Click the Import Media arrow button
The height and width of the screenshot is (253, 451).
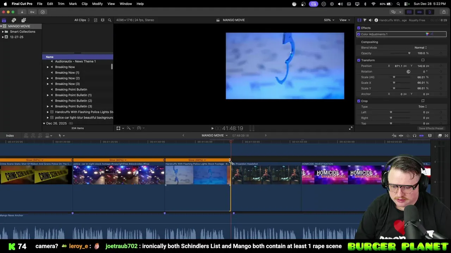(22, 12)
